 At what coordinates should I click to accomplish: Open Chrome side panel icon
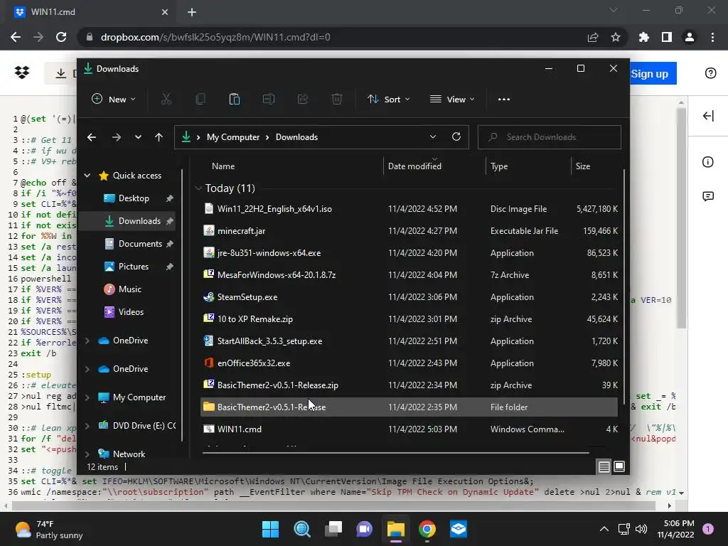click(x=667, y=37)
